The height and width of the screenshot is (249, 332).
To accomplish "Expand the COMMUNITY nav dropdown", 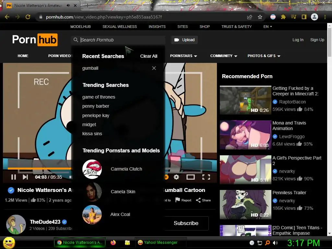I will click(x=224, y=56).
